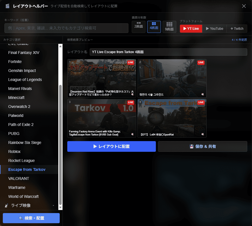Select the 9画面 split layout

(x=169, y=27)
